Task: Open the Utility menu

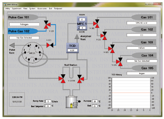Action: pos(7,9)
